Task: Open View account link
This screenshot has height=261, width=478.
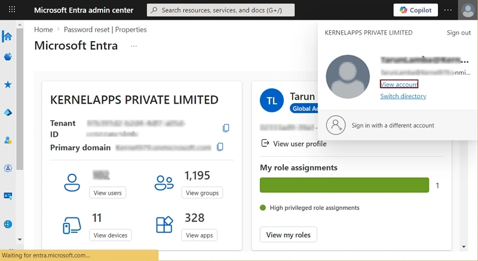Action: pyautogui.click(x=399, y=84)
